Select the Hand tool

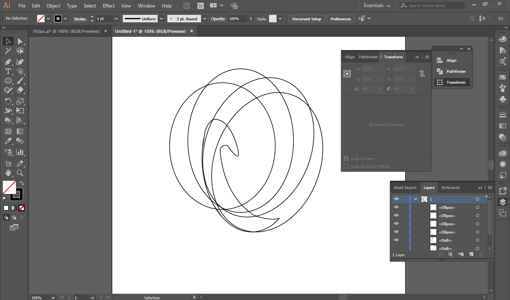[8, 173]
